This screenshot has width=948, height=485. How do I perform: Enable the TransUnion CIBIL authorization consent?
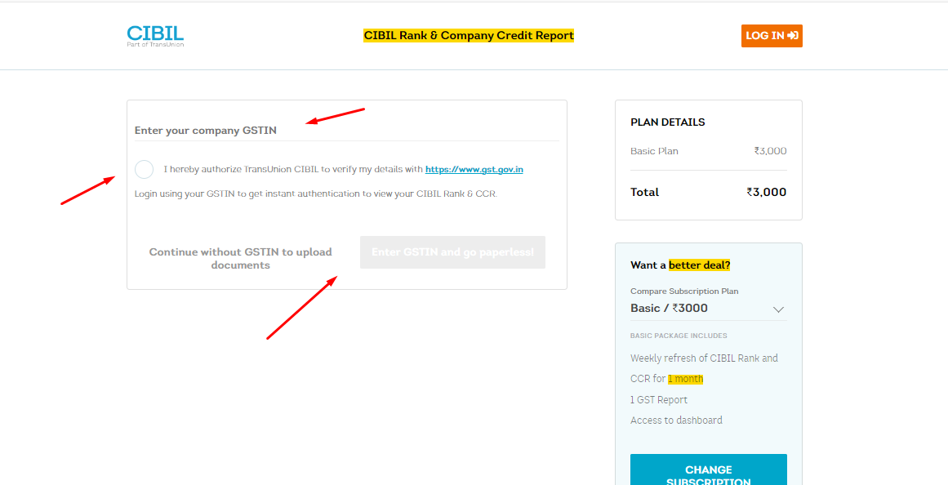click(144, 169)
